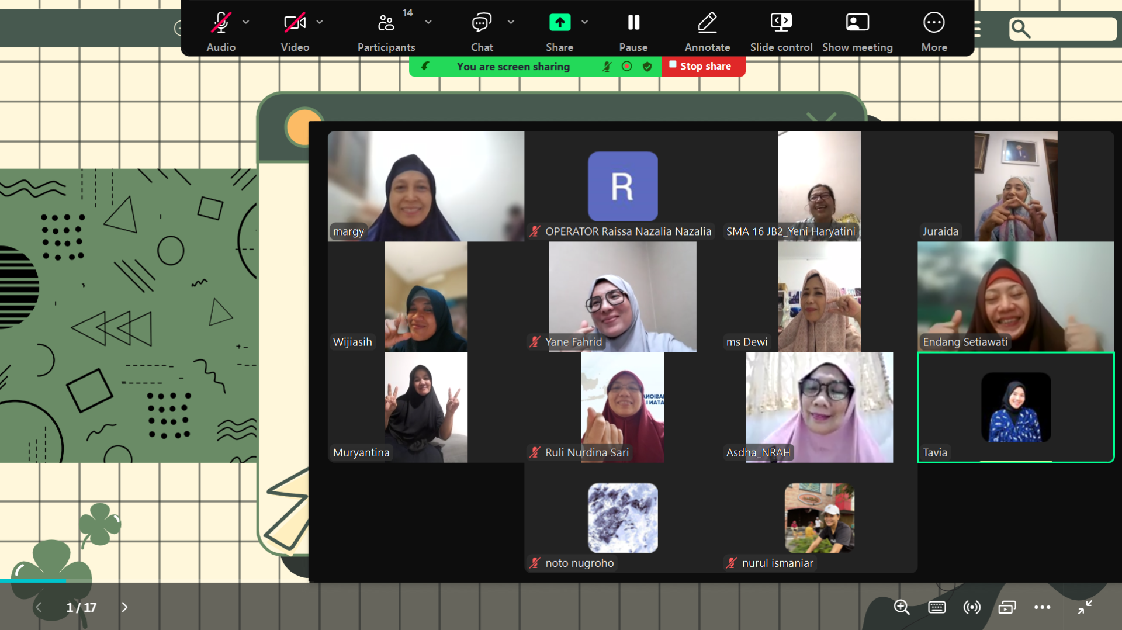The height and width of the screenshot is (630, 1122).
Task: Click Show meeting icon
Action: pos(857,23)
